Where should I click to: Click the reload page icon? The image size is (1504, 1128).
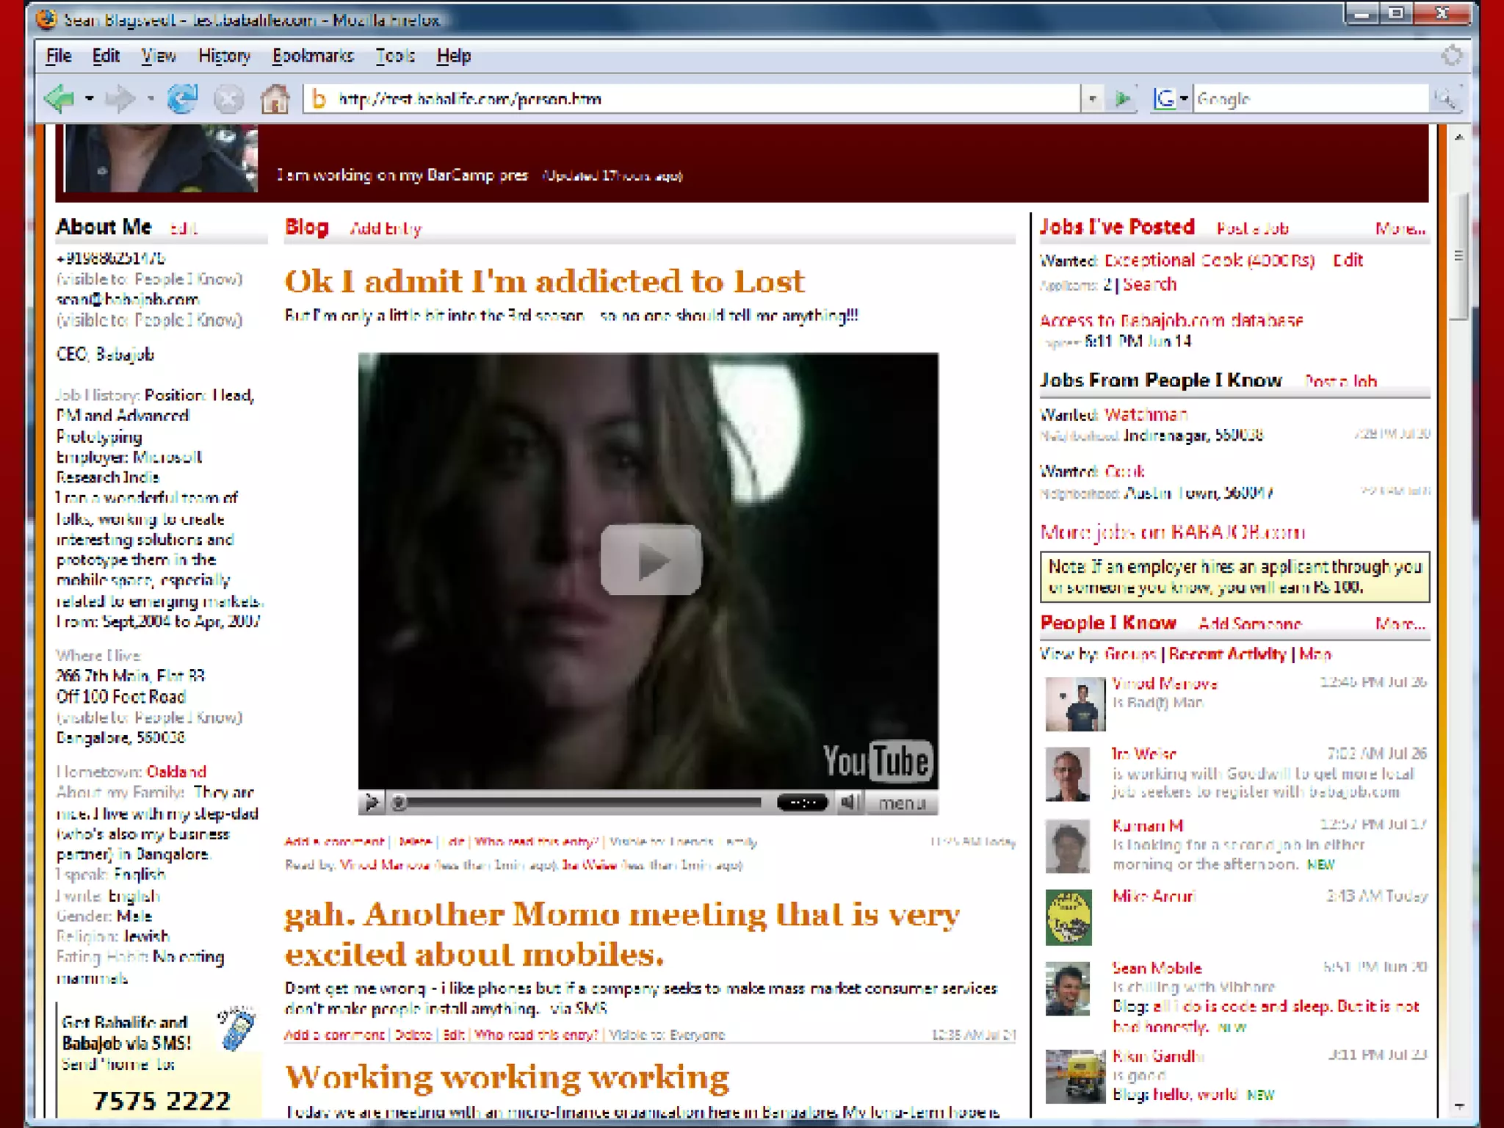click(x=182, y=98)
